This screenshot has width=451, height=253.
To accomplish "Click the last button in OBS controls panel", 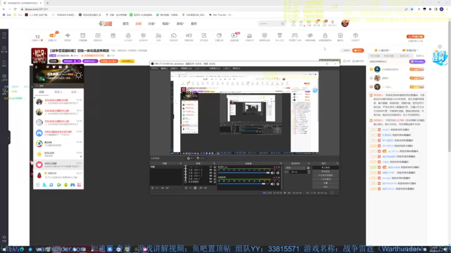I will [326, 187].
